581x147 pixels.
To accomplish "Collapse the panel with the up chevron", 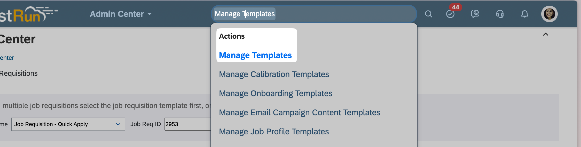I will 546,34.
